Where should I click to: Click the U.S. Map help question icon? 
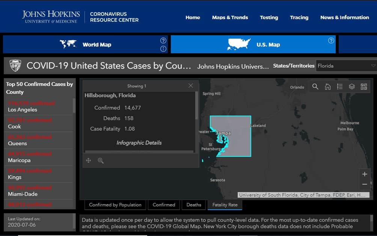[331, 41]
